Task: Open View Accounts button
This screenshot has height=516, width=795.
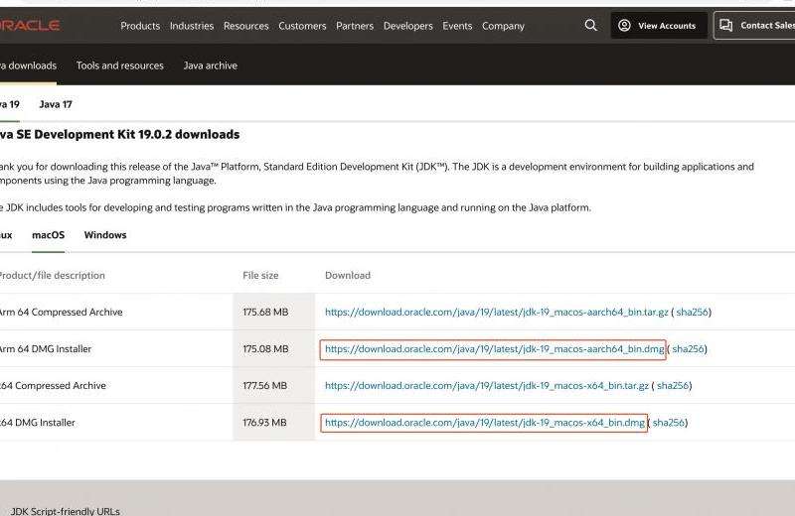Action: tap(658, 26)
